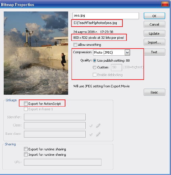Click the Sharing group label
The height and width of the screenshot is (175, 171).
[10, 144]
